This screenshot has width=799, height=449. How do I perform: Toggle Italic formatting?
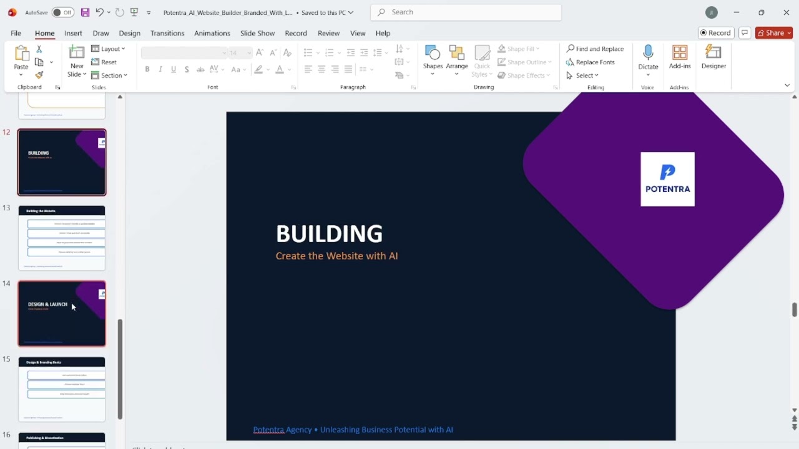coord(160,69)
